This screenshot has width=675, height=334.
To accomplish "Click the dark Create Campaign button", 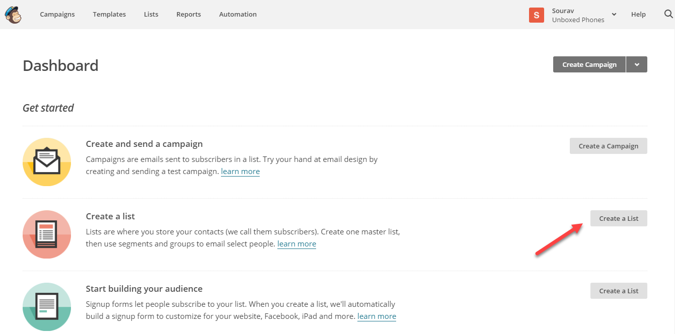I will point(589,64).
